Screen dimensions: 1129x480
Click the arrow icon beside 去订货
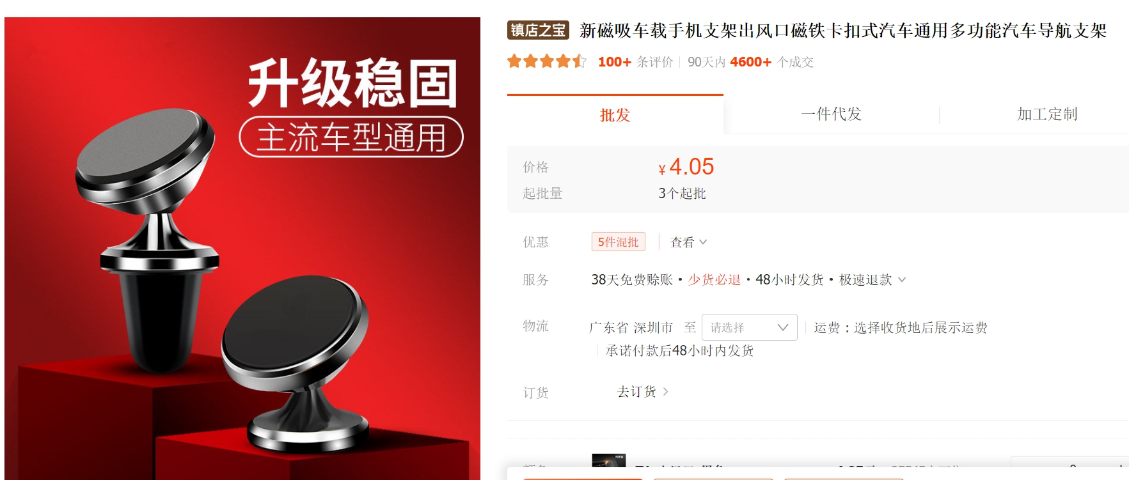pos(666,391)
